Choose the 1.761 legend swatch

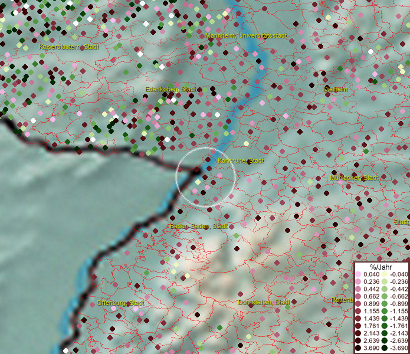358,326
